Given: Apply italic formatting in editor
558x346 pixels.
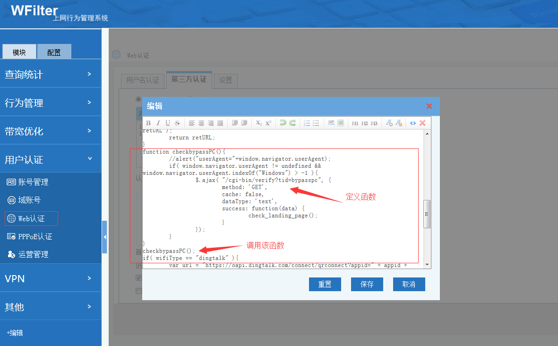Looking at the screenshot, I should coord(158,123).
